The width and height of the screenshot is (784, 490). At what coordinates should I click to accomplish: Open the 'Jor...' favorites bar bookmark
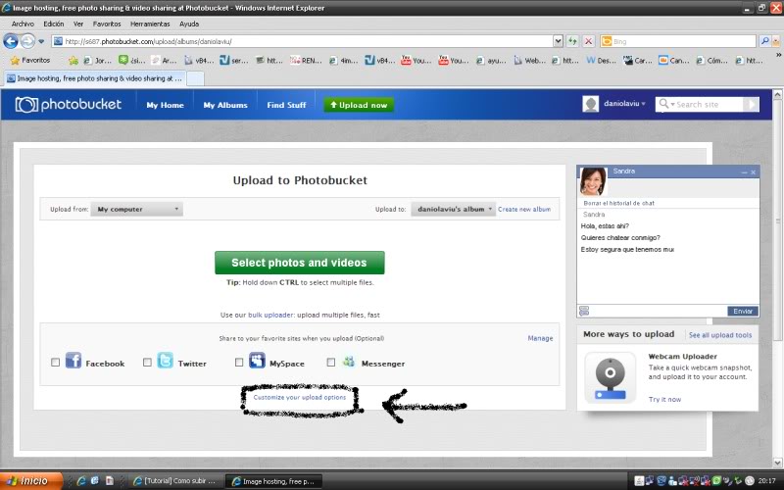click(97, 61)
